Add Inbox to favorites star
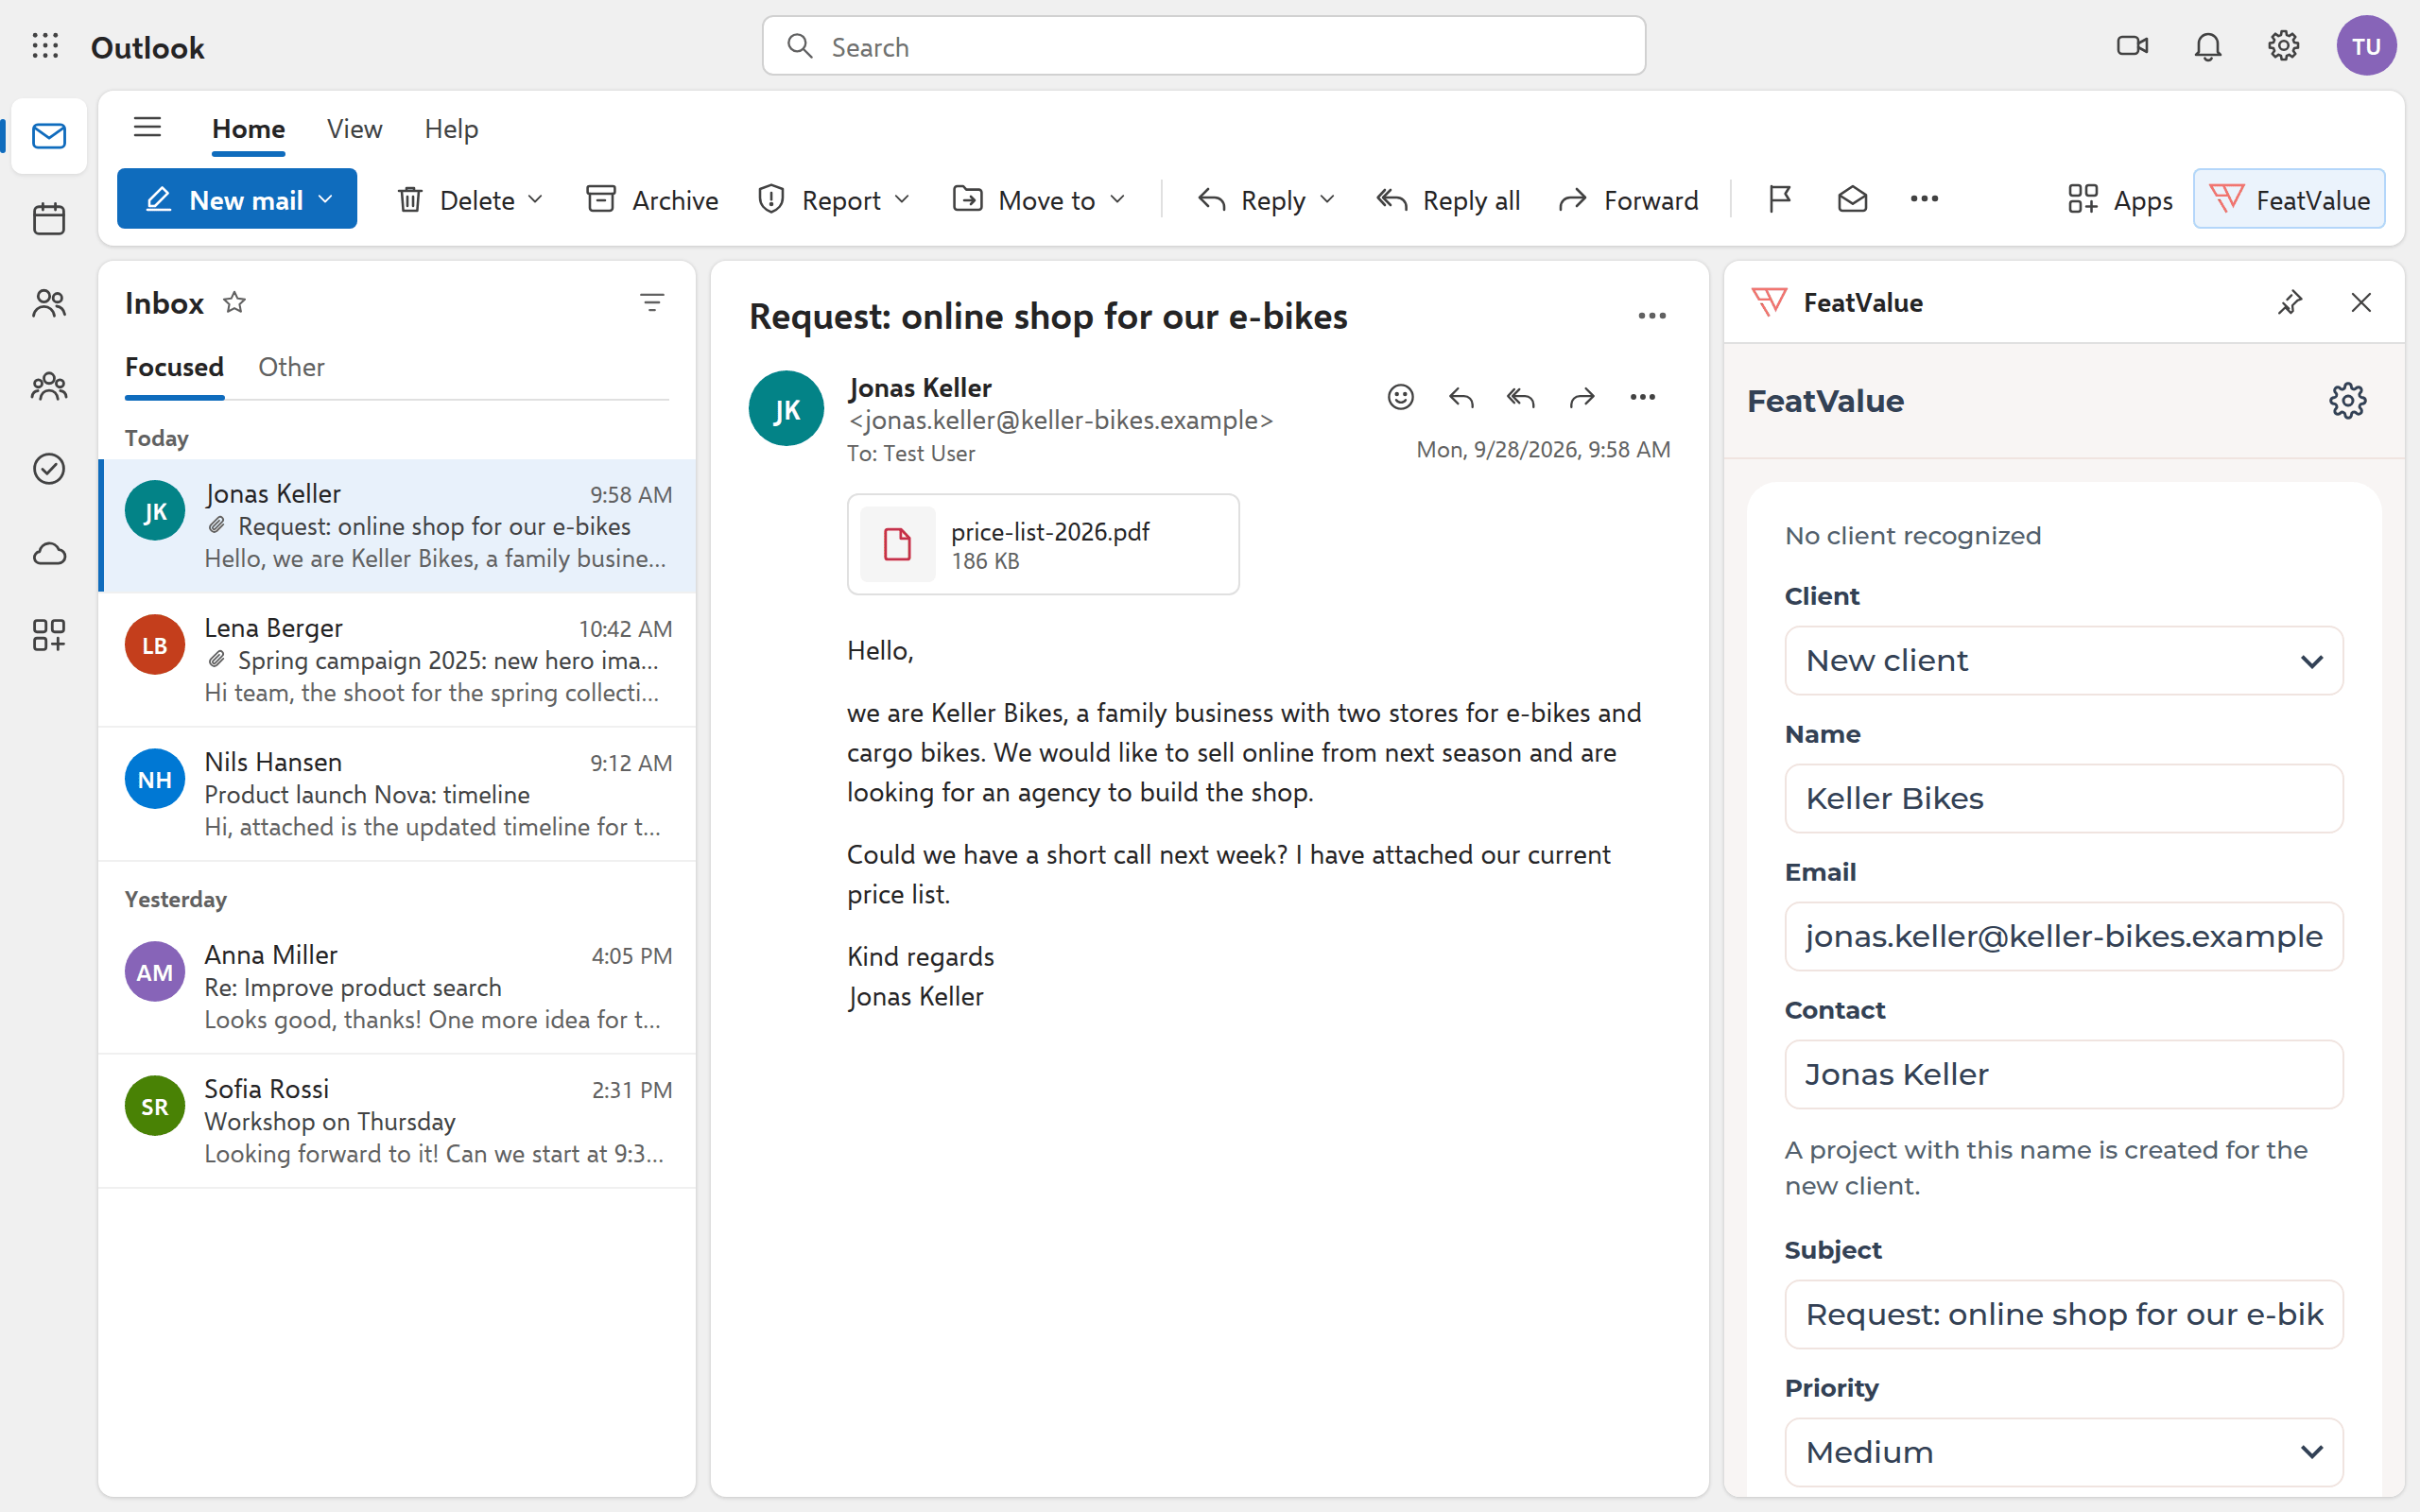The height and width of the screenshot is (1512, 2420). click(234, 302)
